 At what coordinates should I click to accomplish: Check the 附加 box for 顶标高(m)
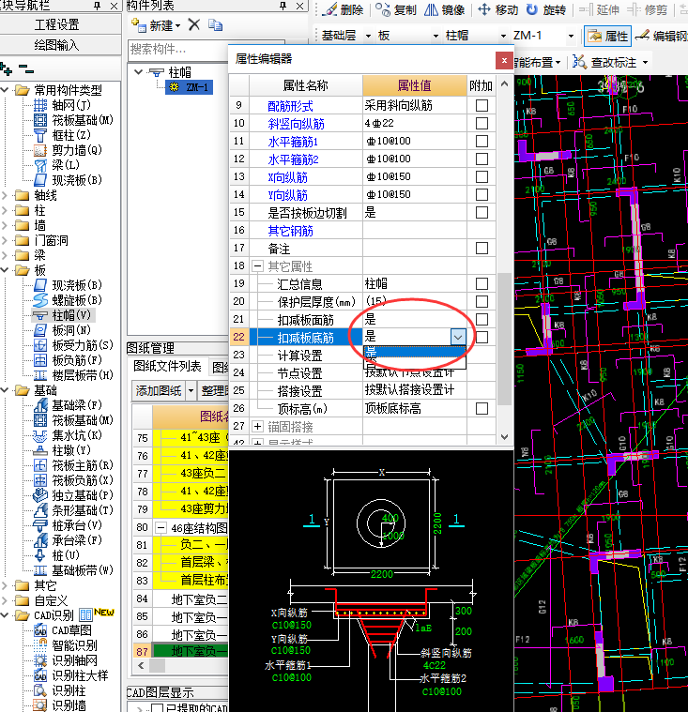(482, 408)
